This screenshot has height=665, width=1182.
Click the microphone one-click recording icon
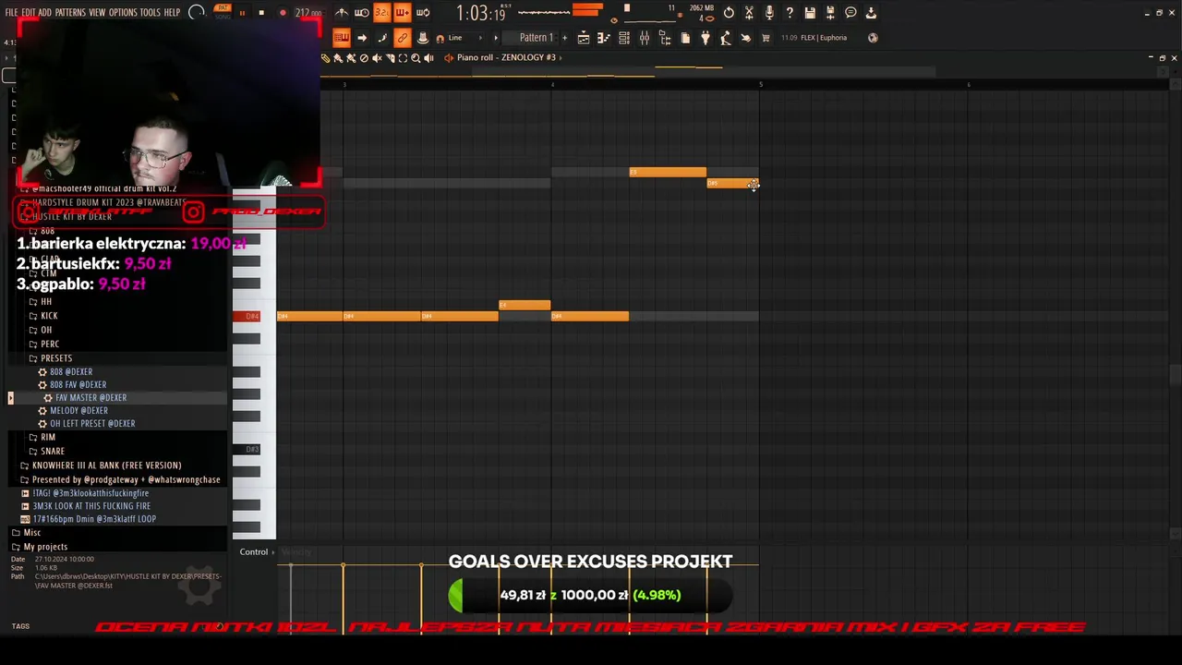tap(769, 13)
